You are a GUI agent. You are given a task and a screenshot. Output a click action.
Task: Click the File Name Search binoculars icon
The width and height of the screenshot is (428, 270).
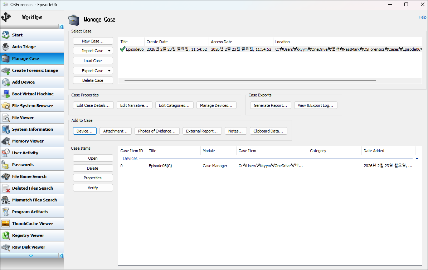pos(5,176)
